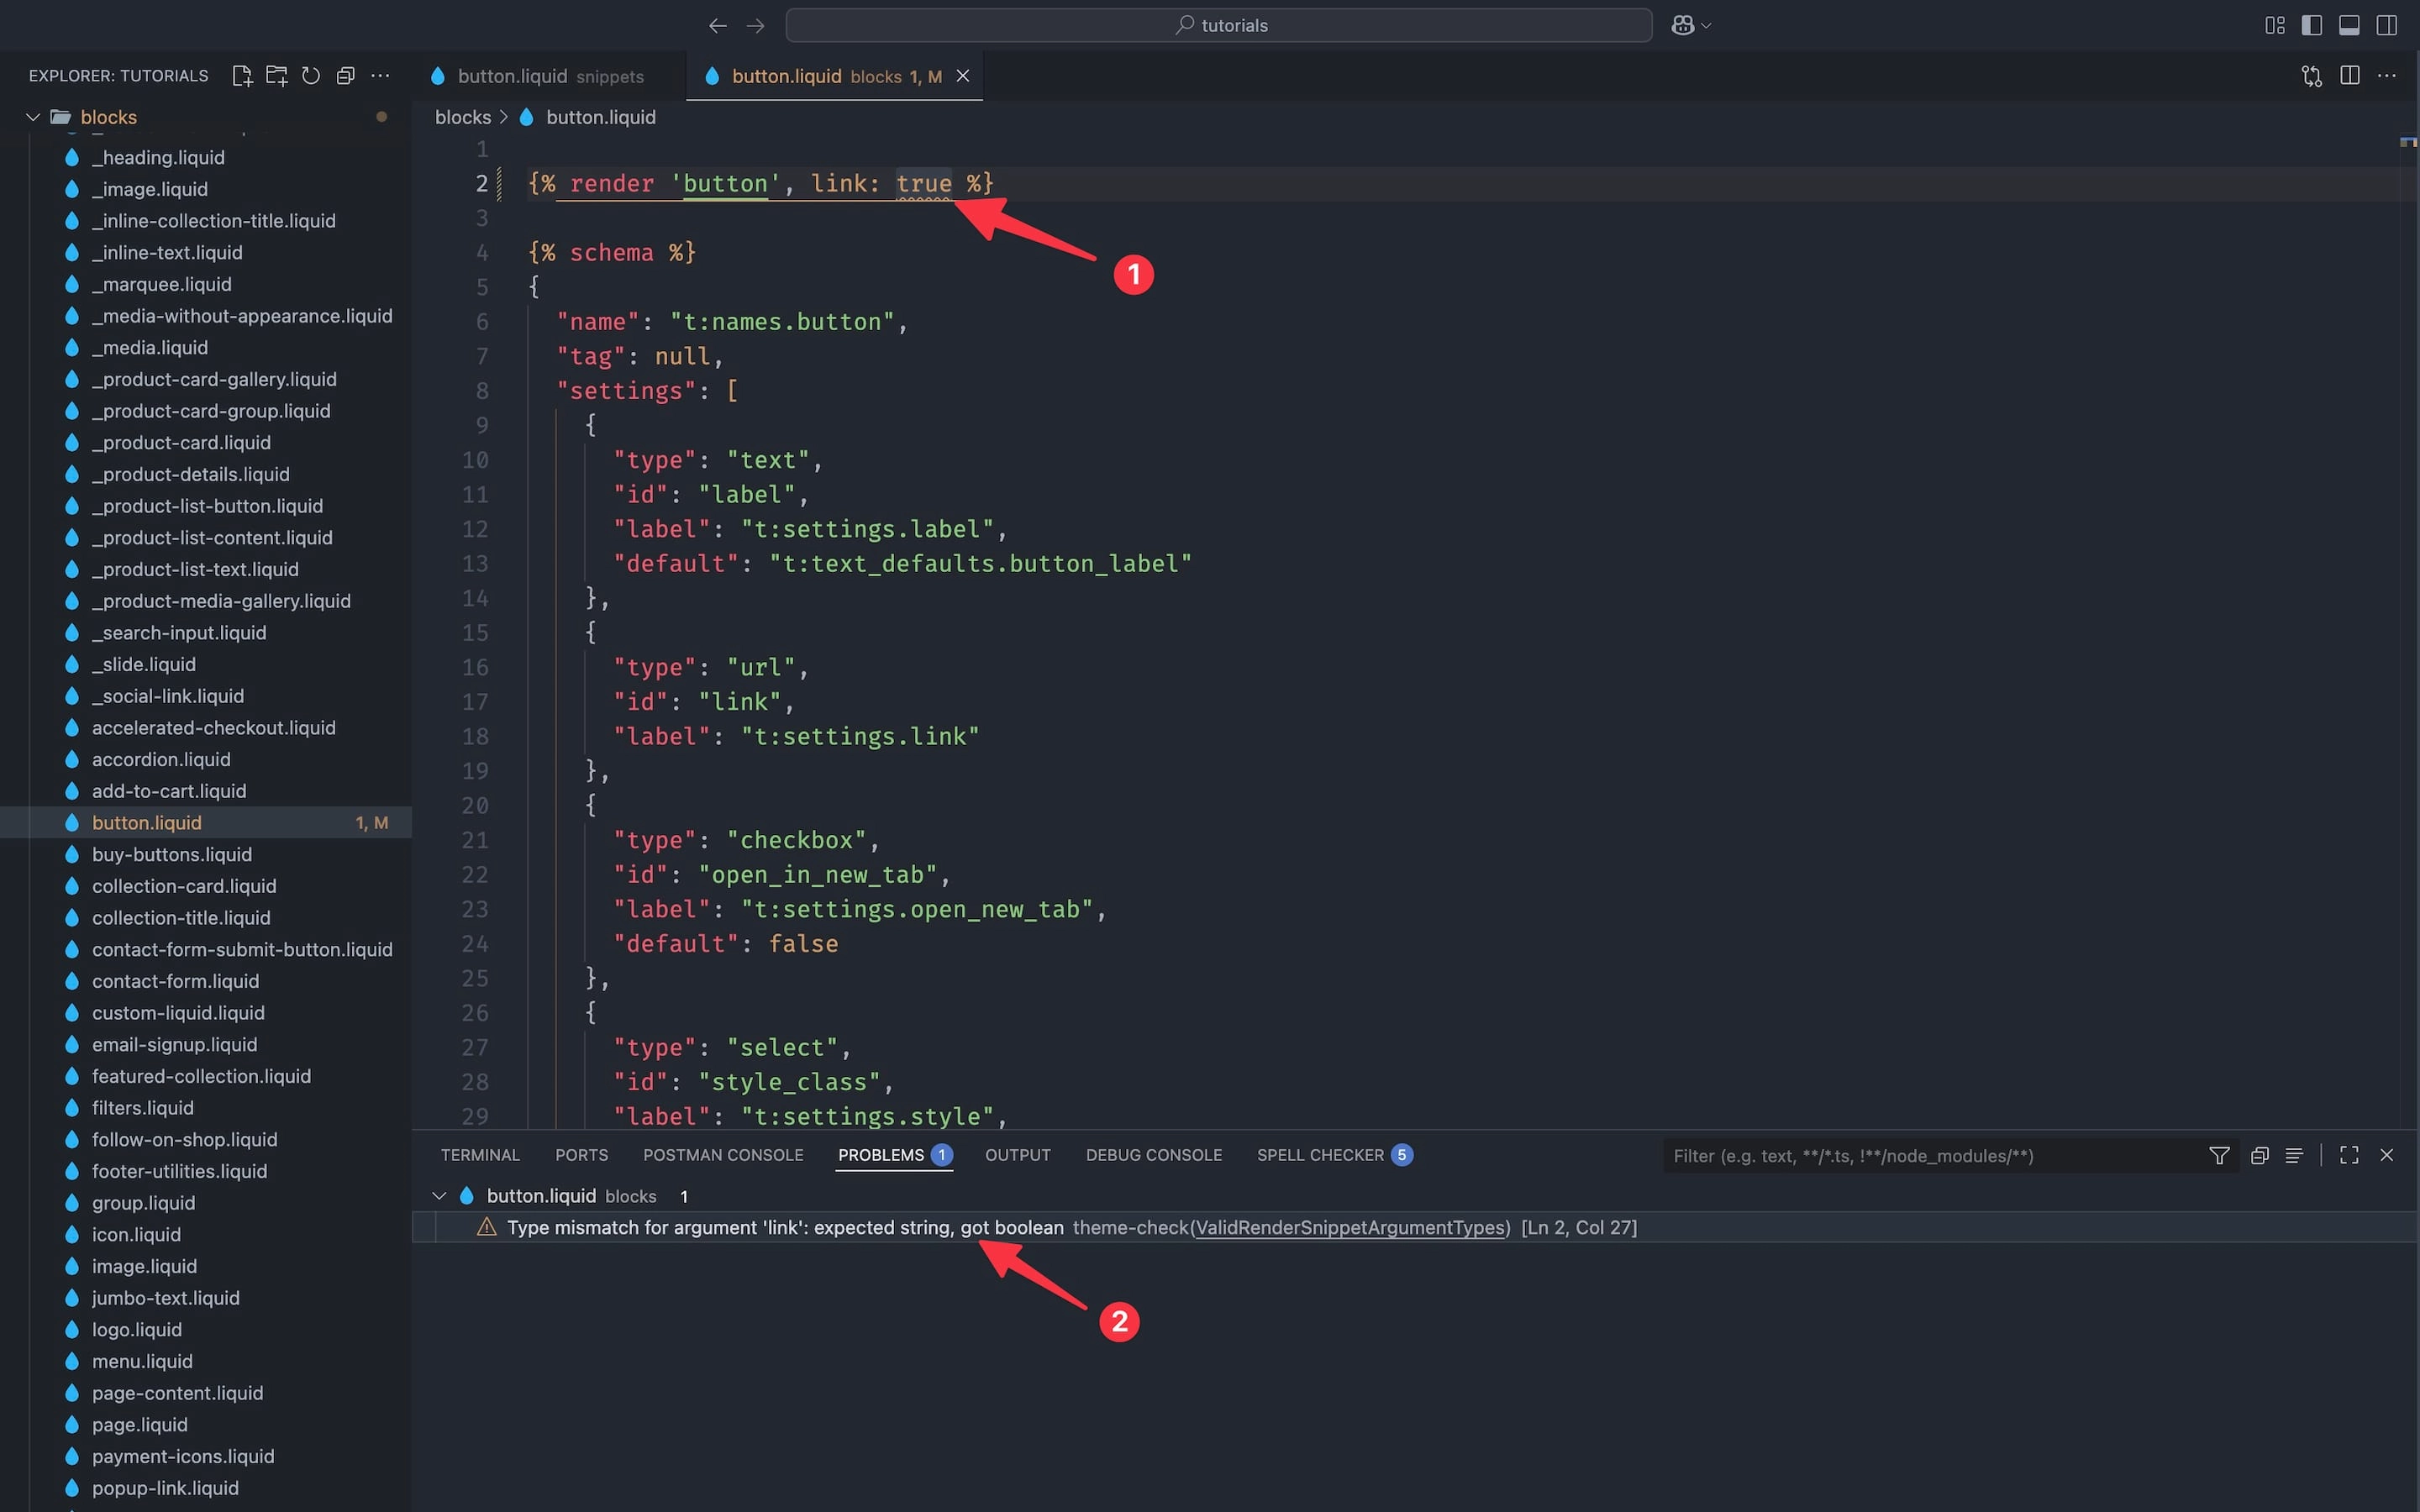The height and width of the screenshot is (1512, 2420).
Task: Open contact-form.liquid file
Action: [175, 981]
